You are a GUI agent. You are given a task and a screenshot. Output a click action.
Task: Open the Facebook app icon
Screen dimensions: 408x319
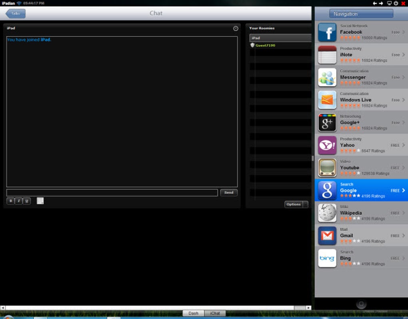tap(327, 32)
